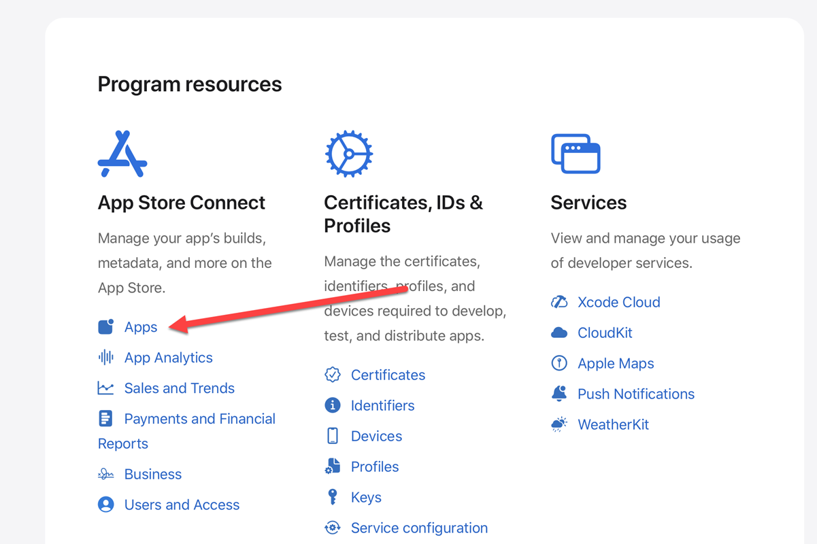Click the App Store Connect logo icon

[x=122, y=154]
